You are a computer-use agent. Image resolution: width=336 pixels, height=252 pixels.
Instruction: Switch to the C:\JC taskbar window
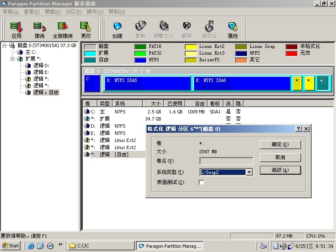[x=101, y=246]
